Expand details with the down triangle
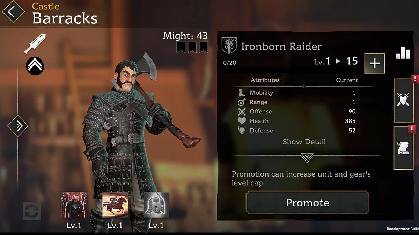 point(307,158)
